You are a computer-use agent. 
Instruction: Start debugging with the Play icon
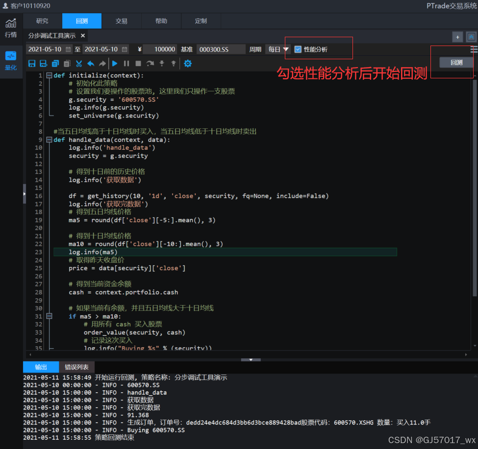coord(115,63)
